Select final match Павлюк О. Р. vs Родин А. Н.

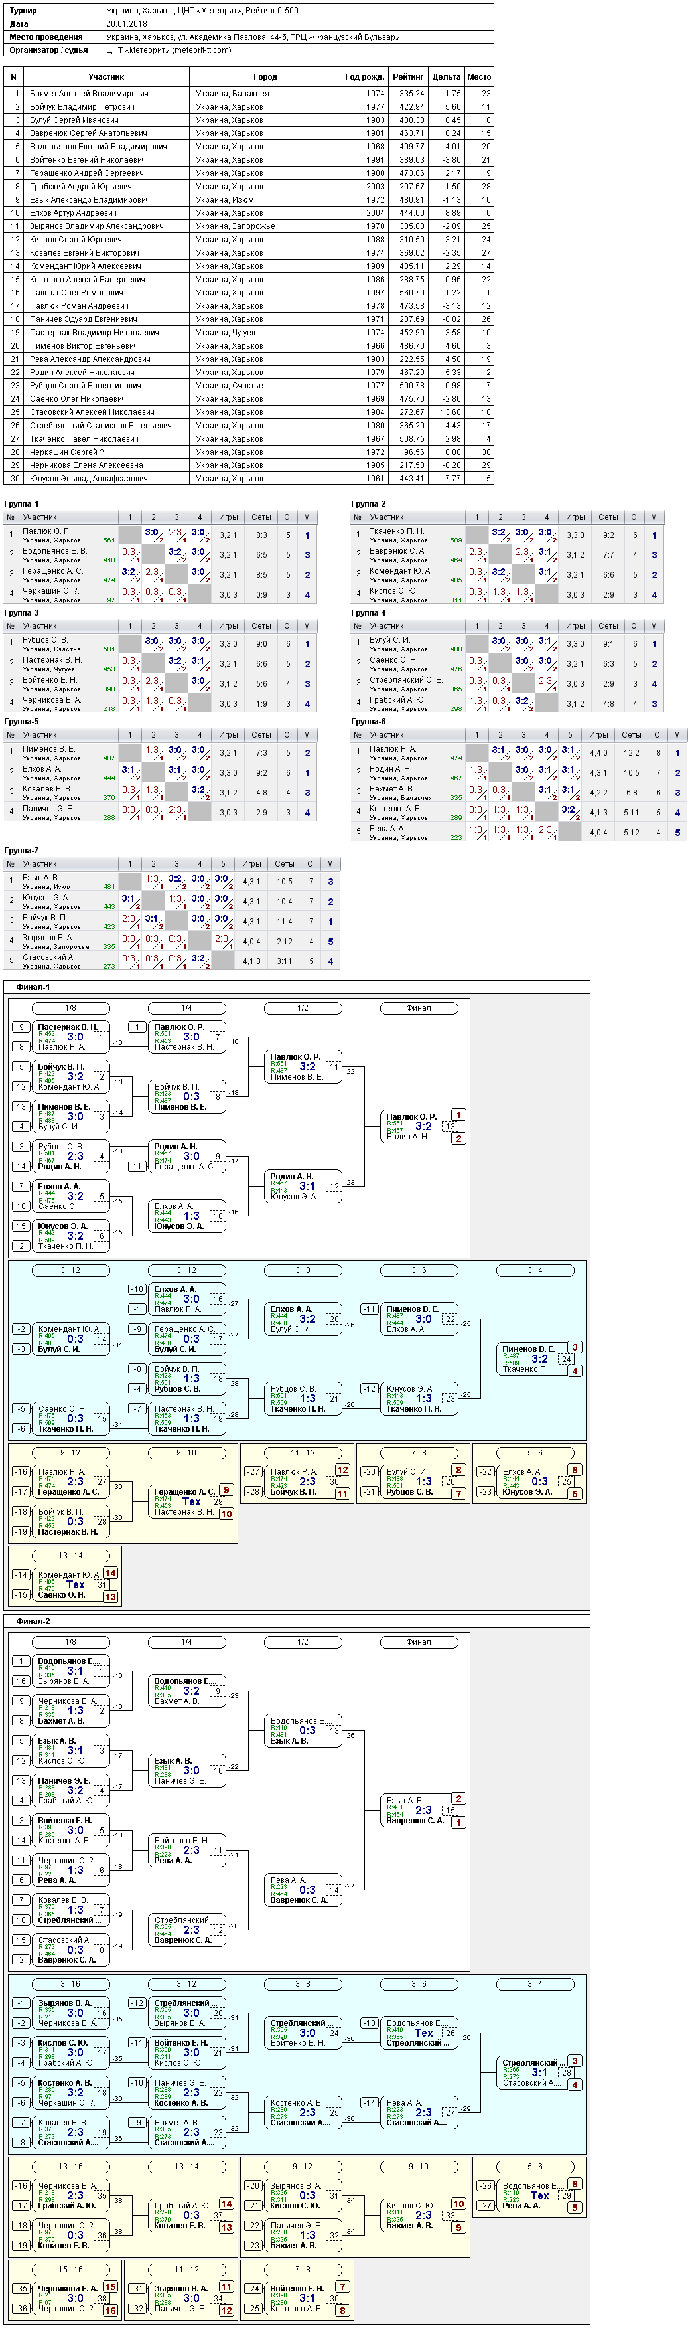(x=419, y=1127)
